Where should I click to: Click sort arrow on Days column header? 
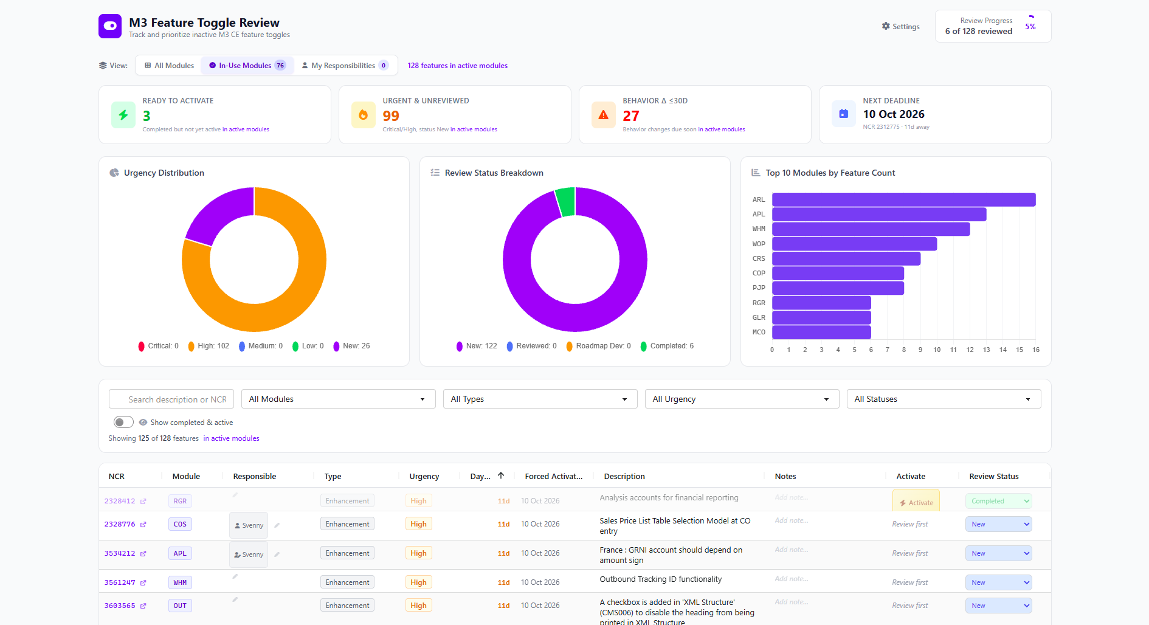pyautogui.click(x=501, y=475)
